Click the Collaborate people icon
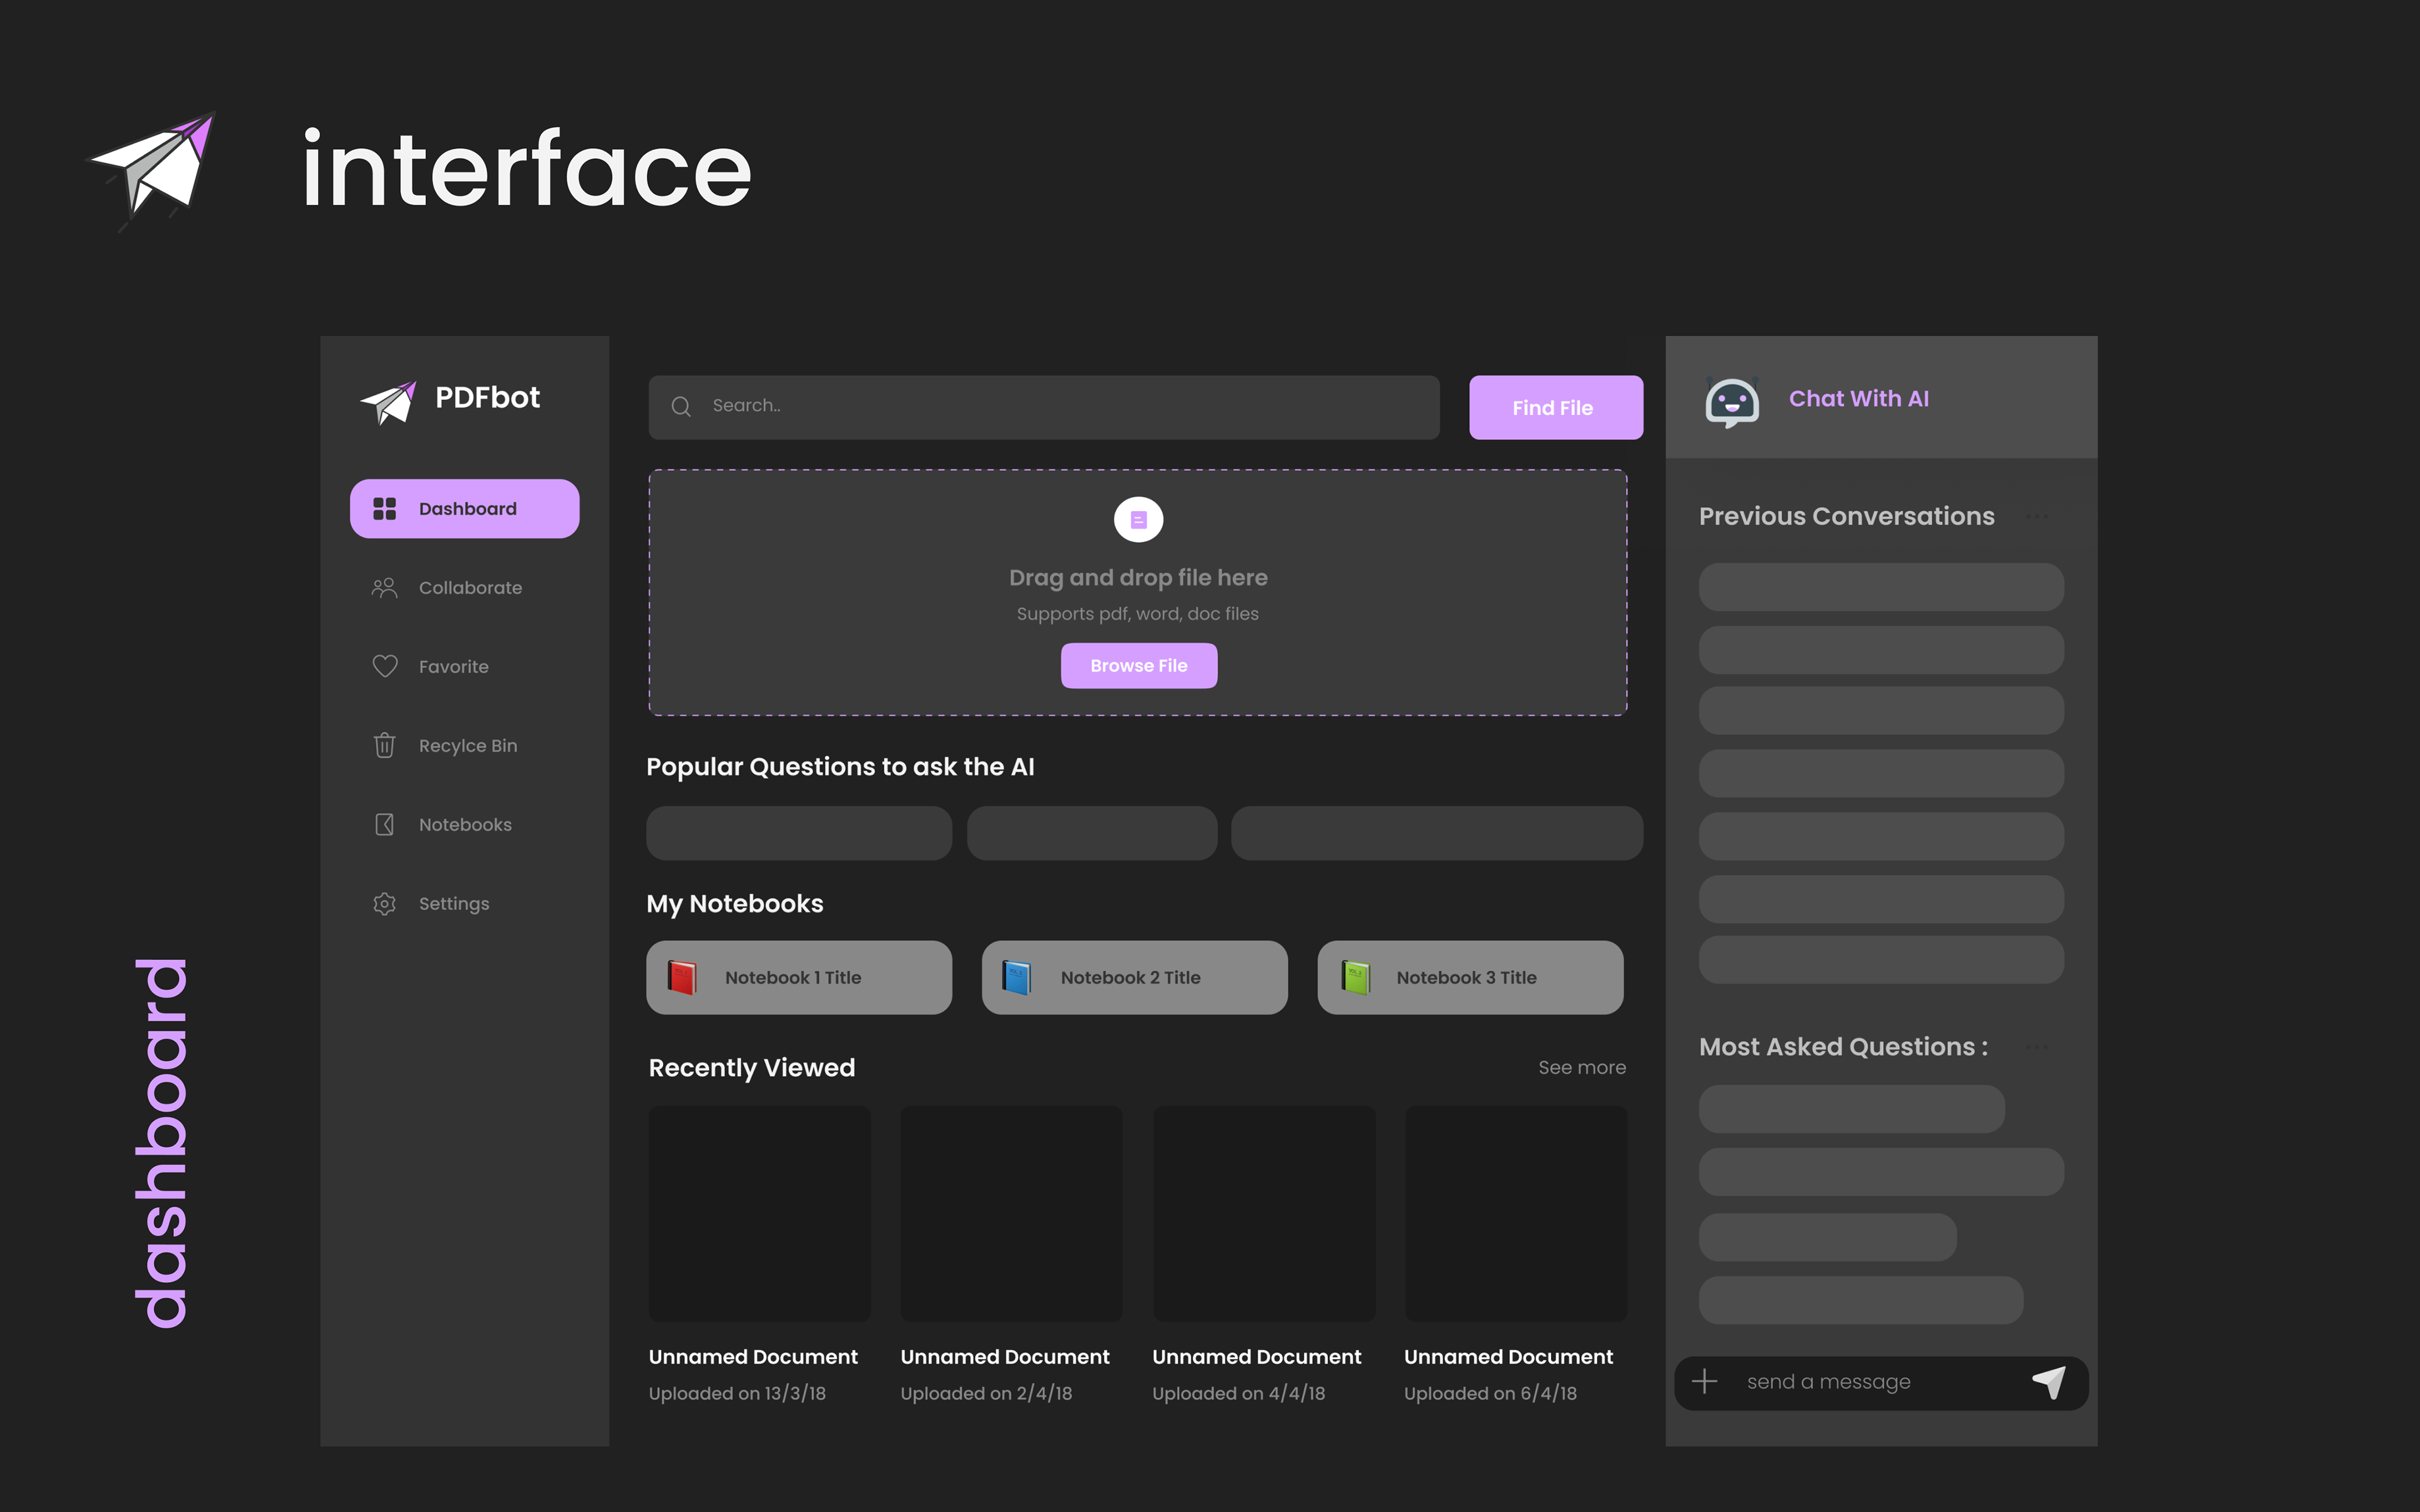2420x1512 pixels. [x=384, y=588]
